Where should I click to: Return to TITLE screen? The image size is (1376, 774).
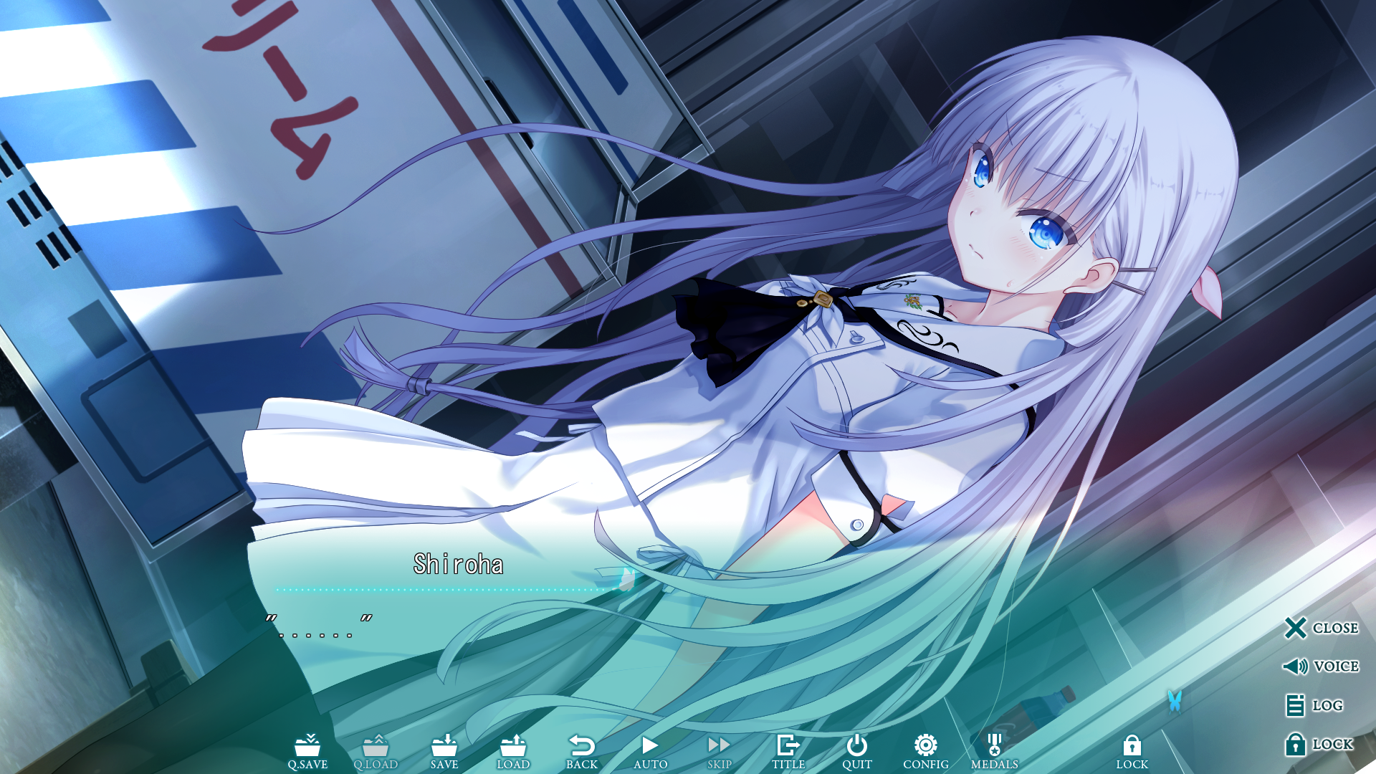pos(788,752)
